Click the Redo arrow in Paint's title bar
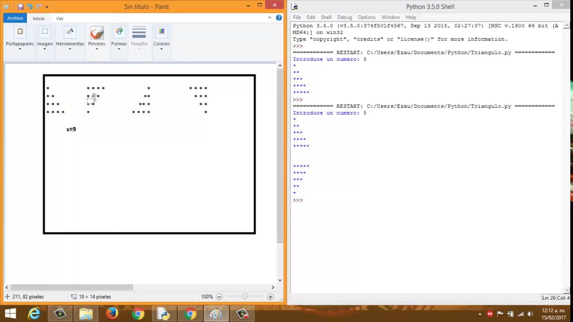573x322 pixels. 39,7
